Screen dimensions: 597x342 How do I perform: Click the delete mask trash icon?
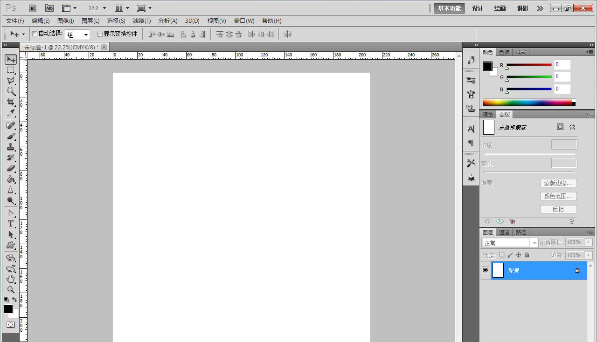[x=571, y=222]
